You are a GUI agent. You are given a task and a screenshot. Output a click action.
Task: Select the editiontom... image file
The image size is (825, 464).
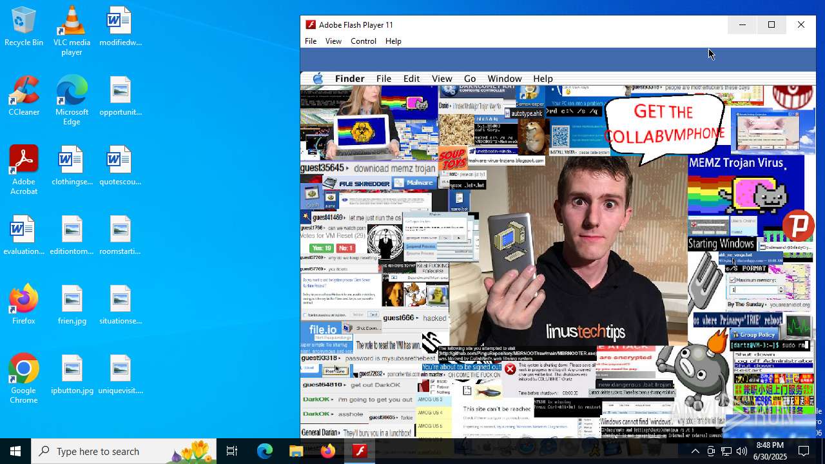[x=72, y=236]
